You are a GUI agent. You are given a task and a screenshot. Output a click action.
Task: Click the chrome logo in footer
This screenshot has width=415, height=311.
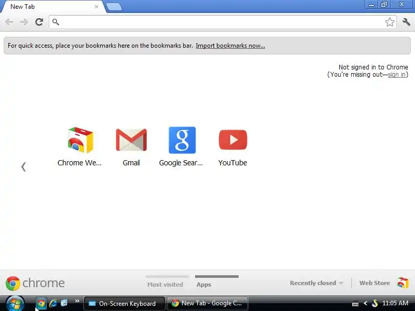click(35, 283)
